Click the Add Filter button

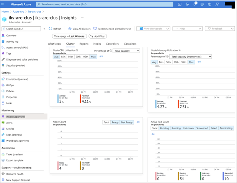[x=98, y=36]
